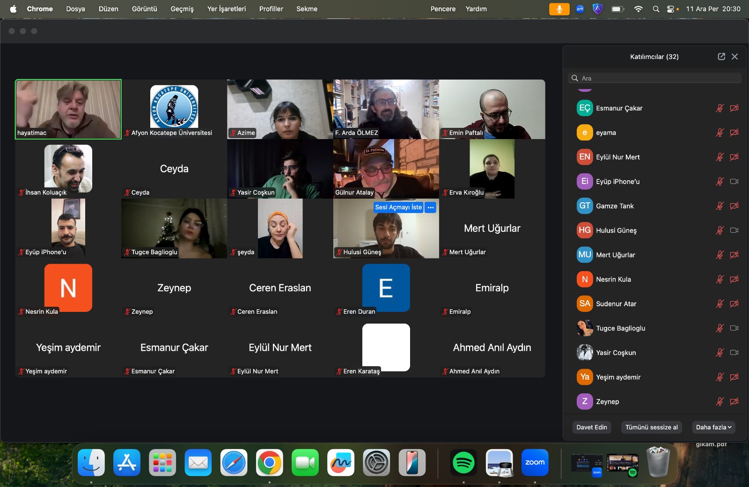Toggle microphone for Esmanur Çakar in list

pyautogui.click(x=720, y=108)
